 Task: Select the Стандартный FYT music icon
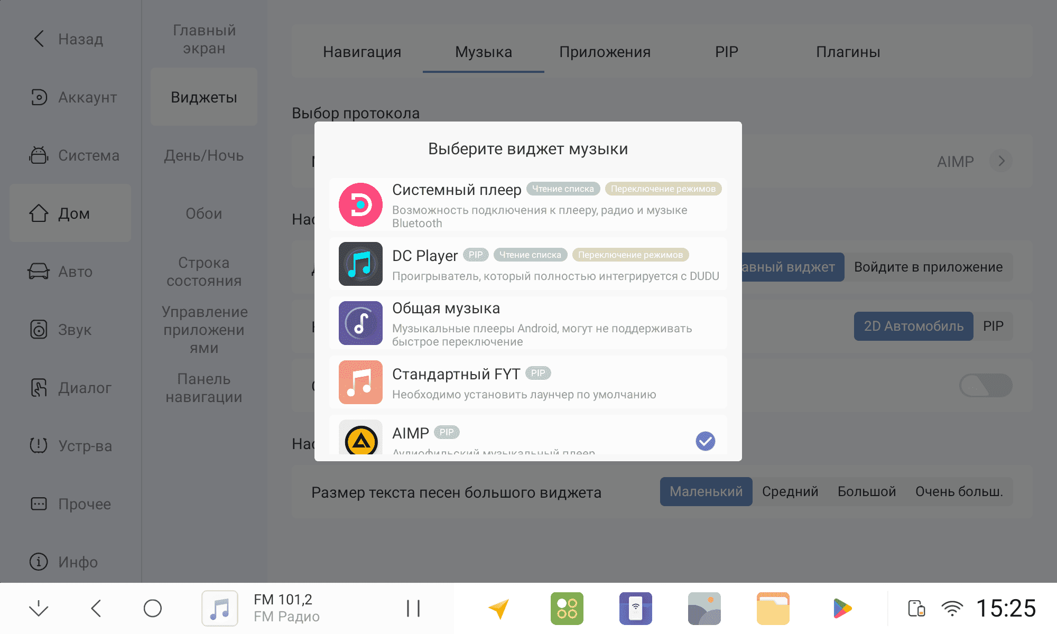[x=360, y=382]
